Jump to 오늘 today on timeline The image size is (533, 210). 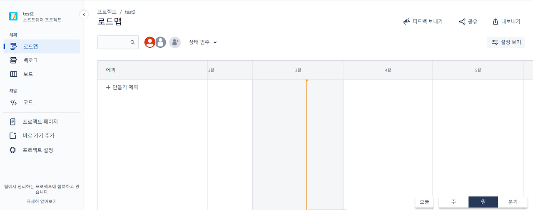pos(424,202)
